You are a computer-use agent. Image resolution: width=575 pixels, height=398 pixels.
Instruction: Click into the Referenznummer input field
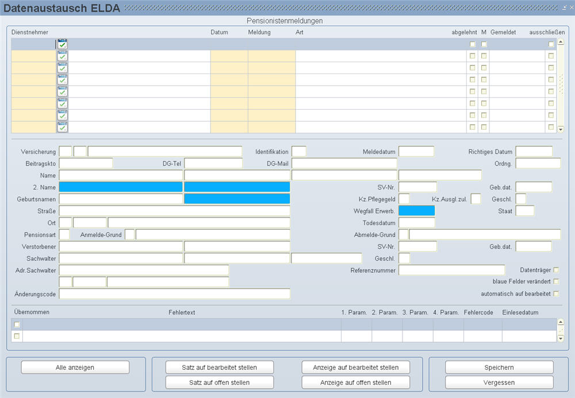pyautogui.click(x=451, y=270)
